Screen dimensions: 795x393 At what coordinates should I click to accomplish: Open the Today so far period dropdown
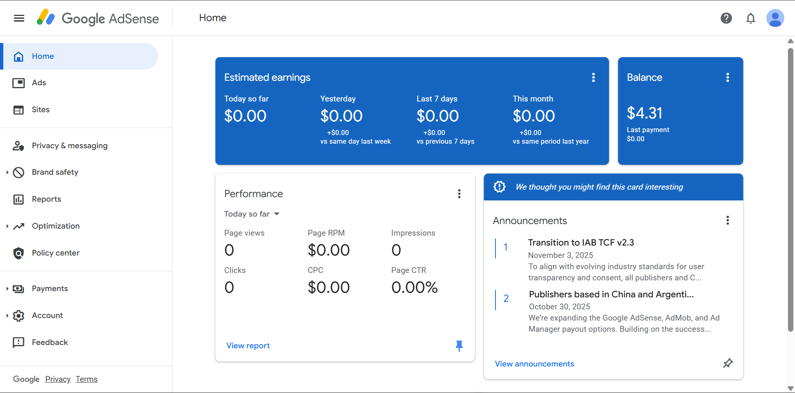(x=252, y=214)
